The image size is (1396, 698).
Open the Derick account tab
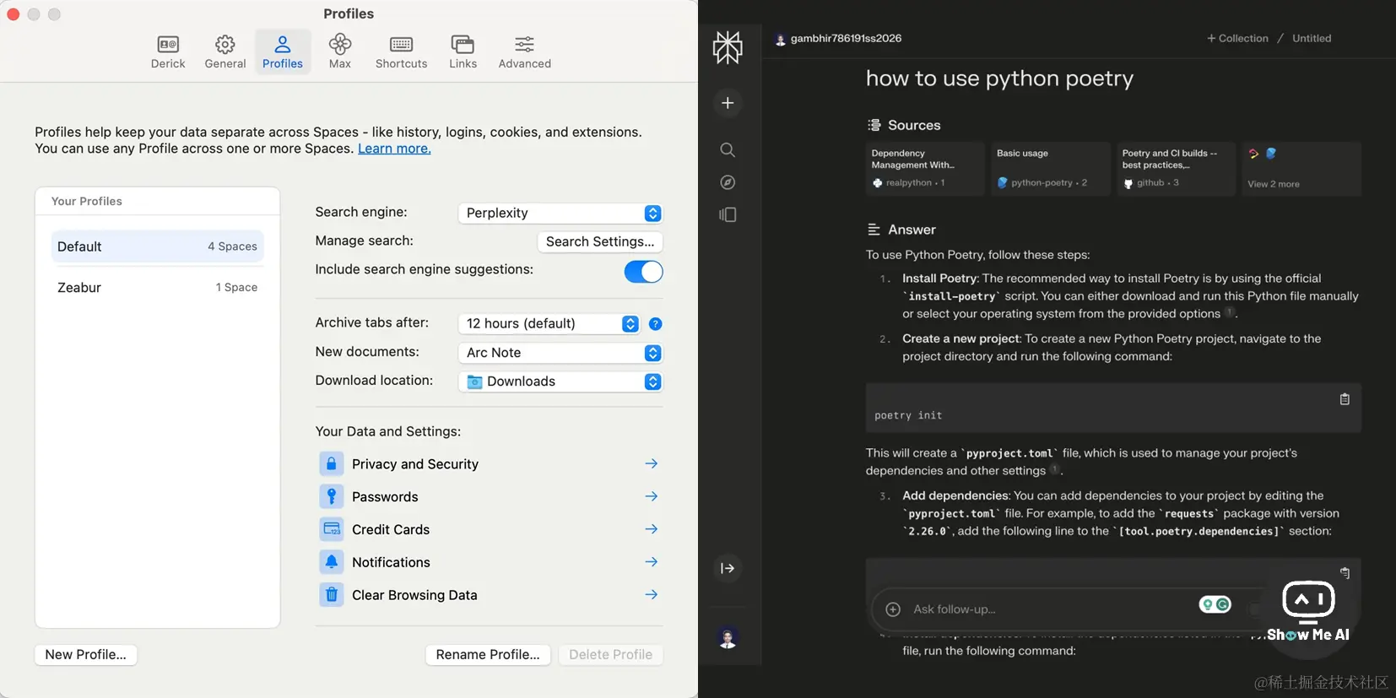(x=168, y=51)
